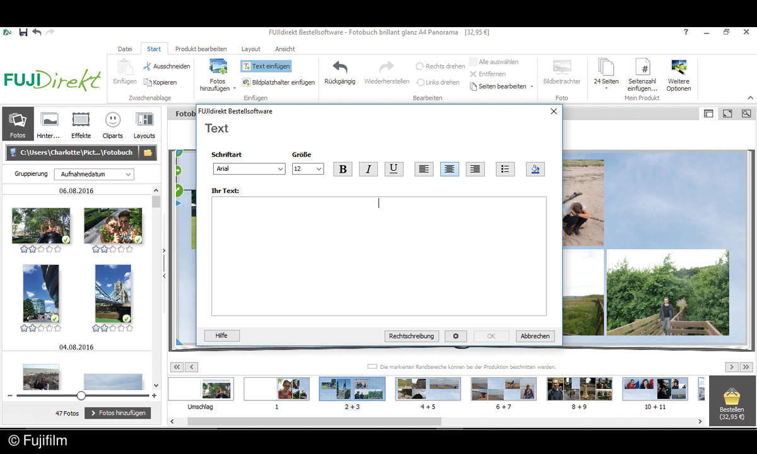
Task: Open the Größe 12 dropdown
Action: (x=308, y=169)
